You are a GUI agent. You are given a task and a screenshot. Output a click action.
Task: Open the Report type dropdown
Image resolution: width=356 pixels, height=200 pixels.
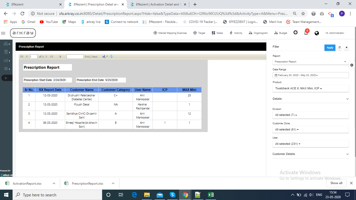pyautogui.click(x=310, y=62)
